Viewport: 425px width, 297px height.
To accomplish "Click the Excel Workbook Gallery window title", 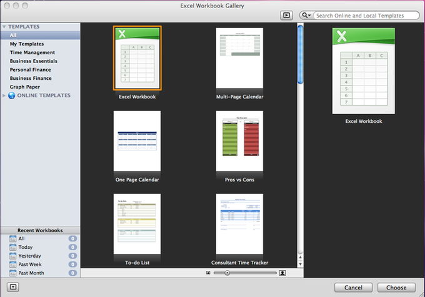I will [x=212, y=6].
